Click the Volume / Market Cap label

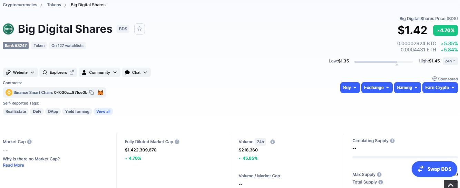click(x=259, y=176)
